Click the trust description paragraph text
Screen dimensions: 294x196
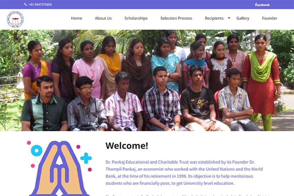click(184, 172)
